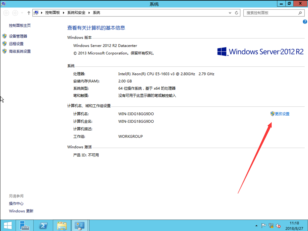Click the 计算机全名 value WIN-I3DG18GG9DO
This screenshot has height=231, width=308.
[x=136, y=121]
